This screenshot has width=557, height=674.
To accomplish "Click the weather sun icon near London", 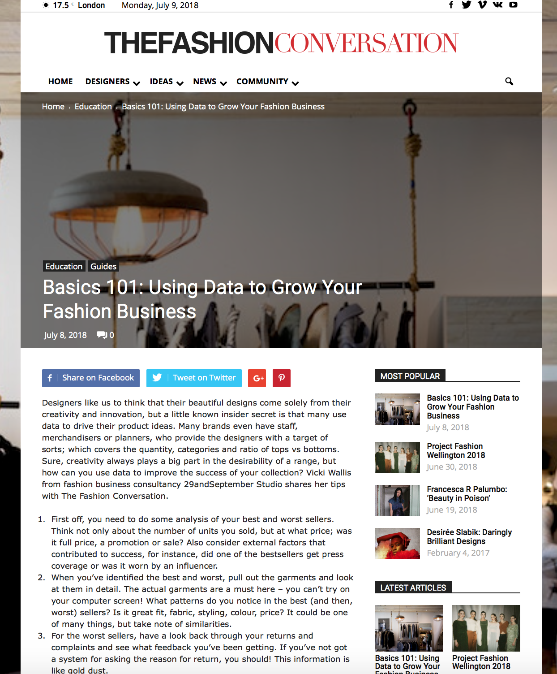I will 46,5.
